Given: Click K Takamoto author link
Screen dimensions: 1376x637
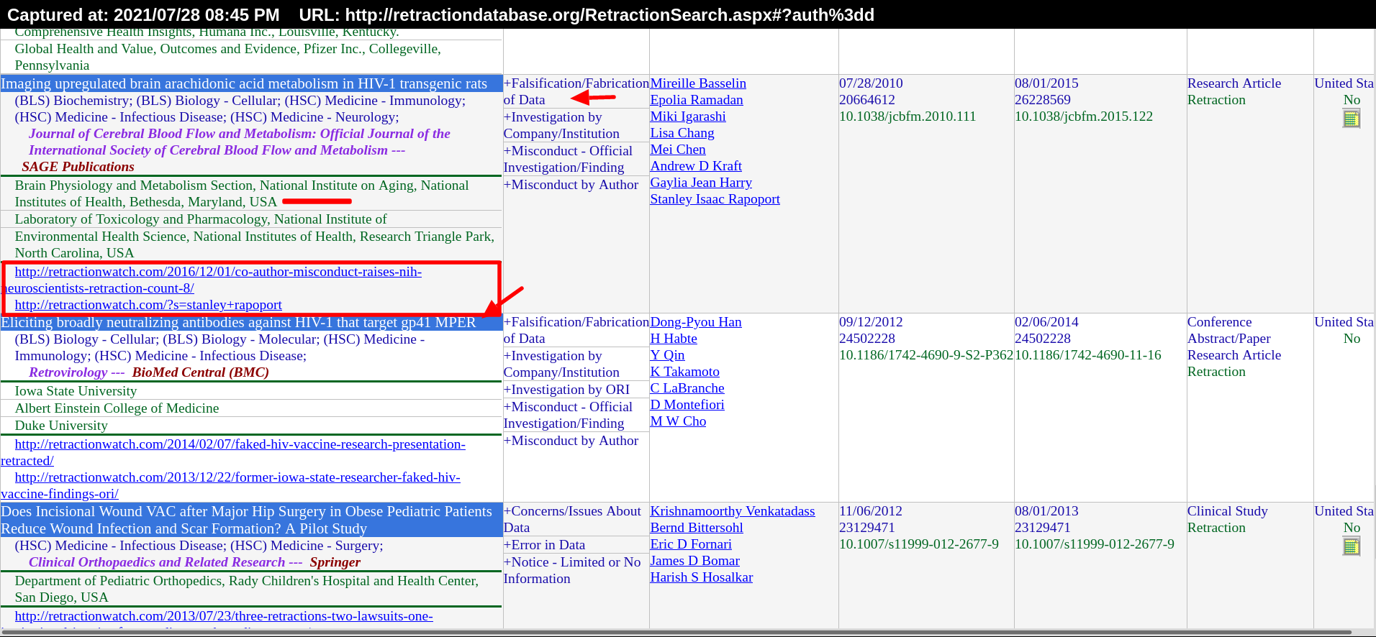Looking at the screenshot, I should coord(685,372).
